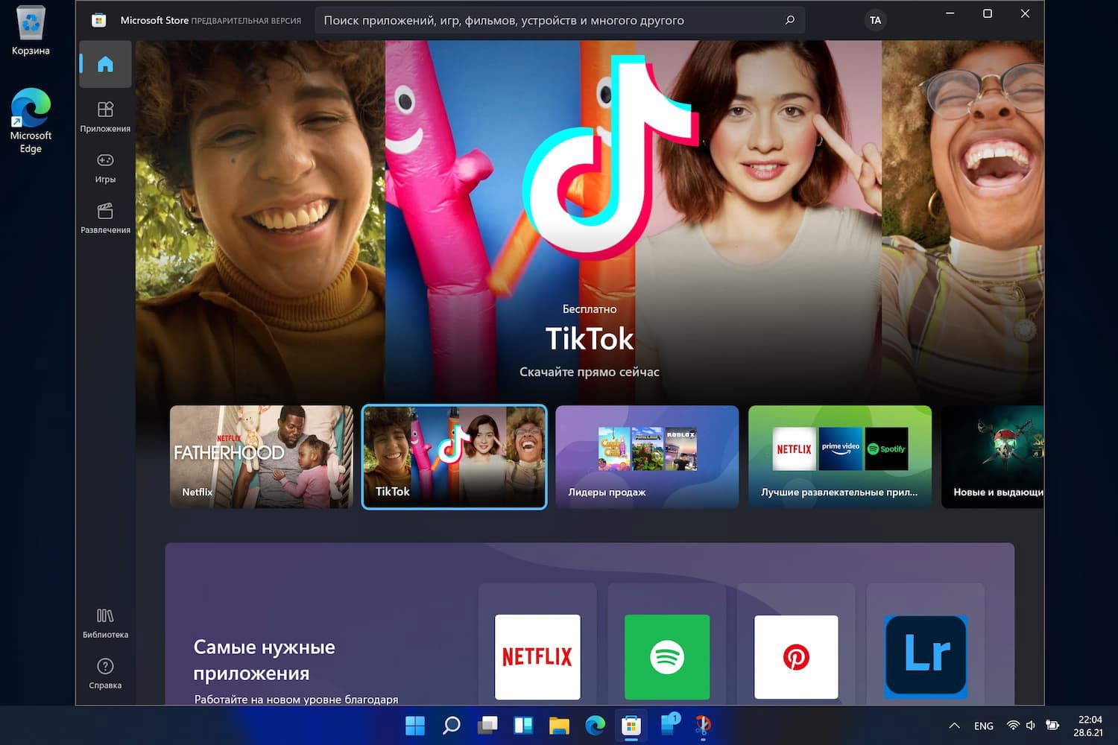Select the Корзина recycle bin desktop icon
Screen dimensions: 1118x745
click(31, 31)
